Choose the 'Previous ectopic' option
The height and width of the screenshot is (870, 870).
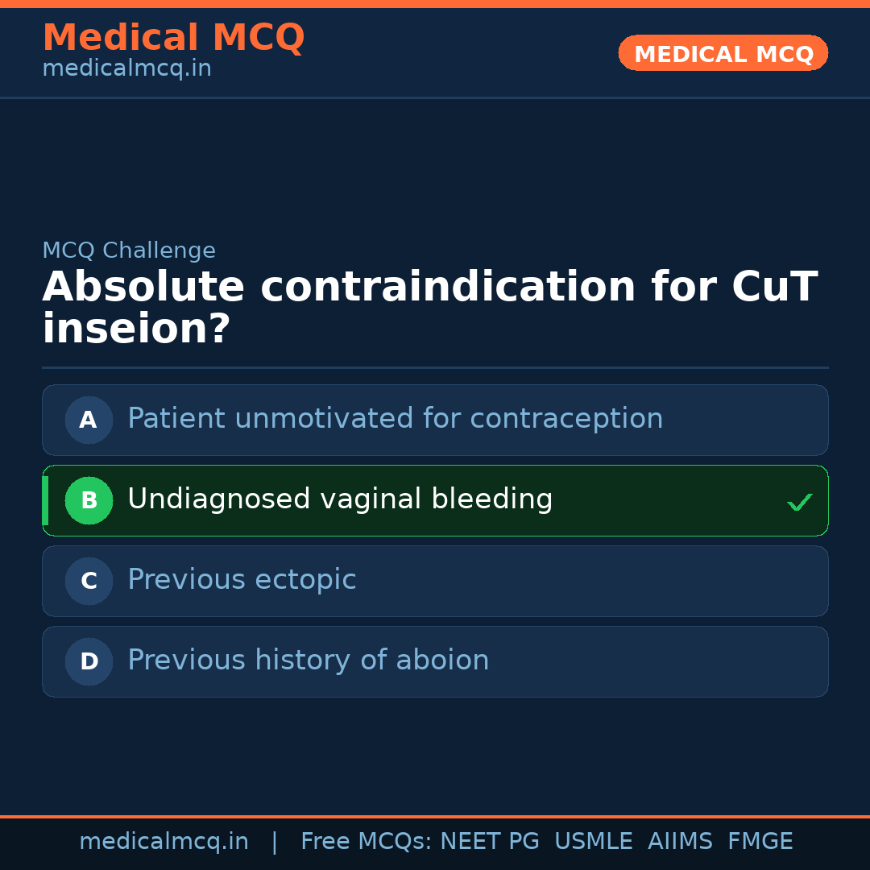pos(242,580)
